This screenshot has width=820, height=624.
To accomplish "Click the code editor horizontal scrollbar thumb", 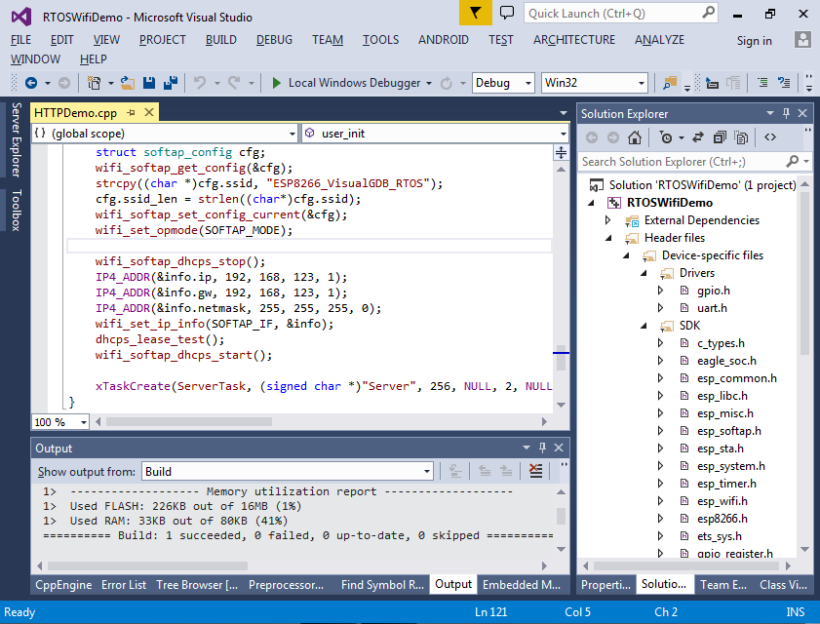I will tap(189, 421).
